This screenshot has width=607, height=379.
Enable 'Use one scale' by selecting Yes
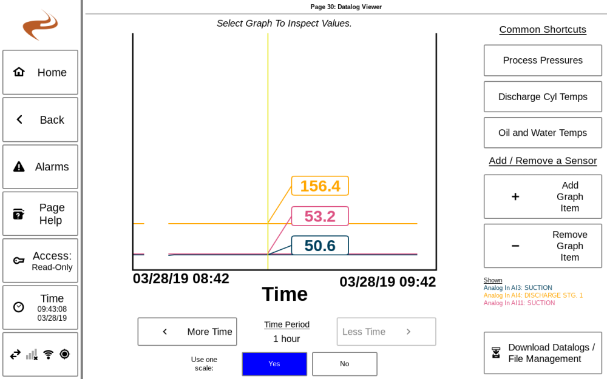[274, 364]
